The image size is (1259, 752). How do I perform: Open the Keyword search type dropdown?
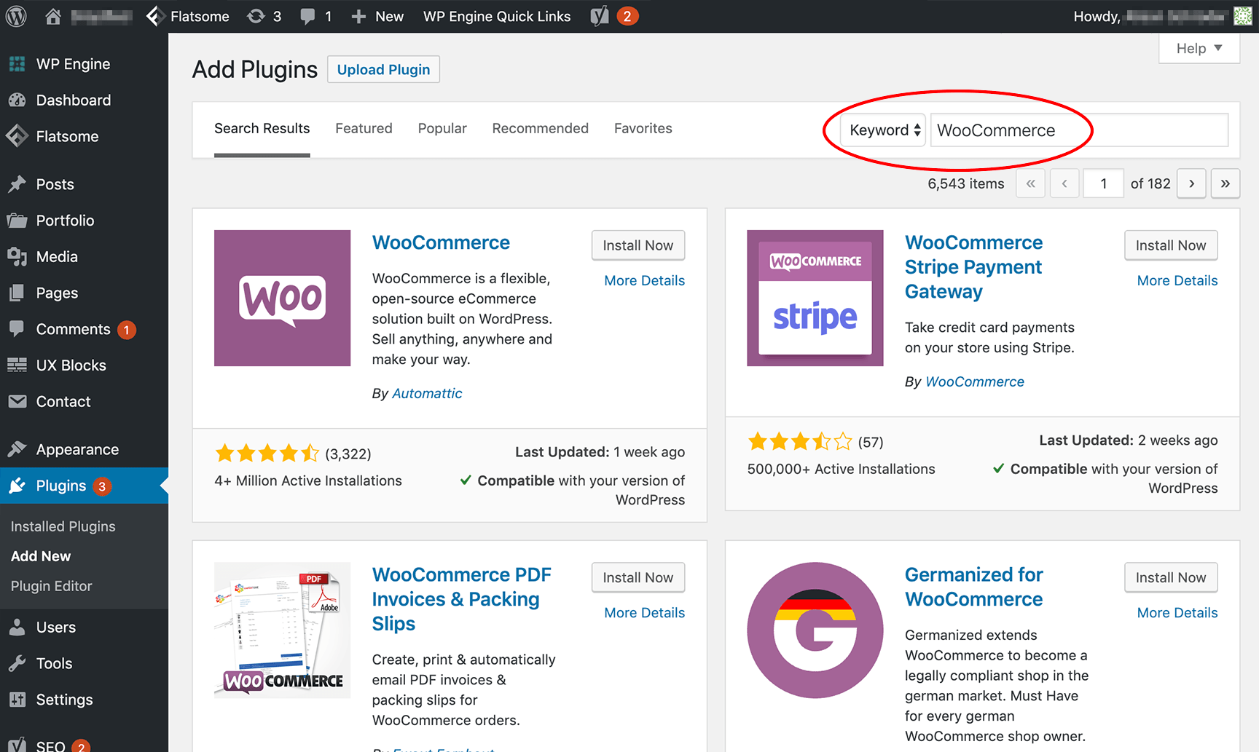click(882, 130)
